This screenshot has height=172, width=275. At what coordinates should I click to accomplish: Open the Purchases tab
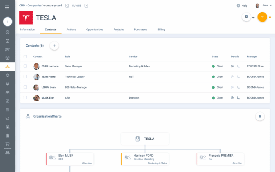click(140, 29)
